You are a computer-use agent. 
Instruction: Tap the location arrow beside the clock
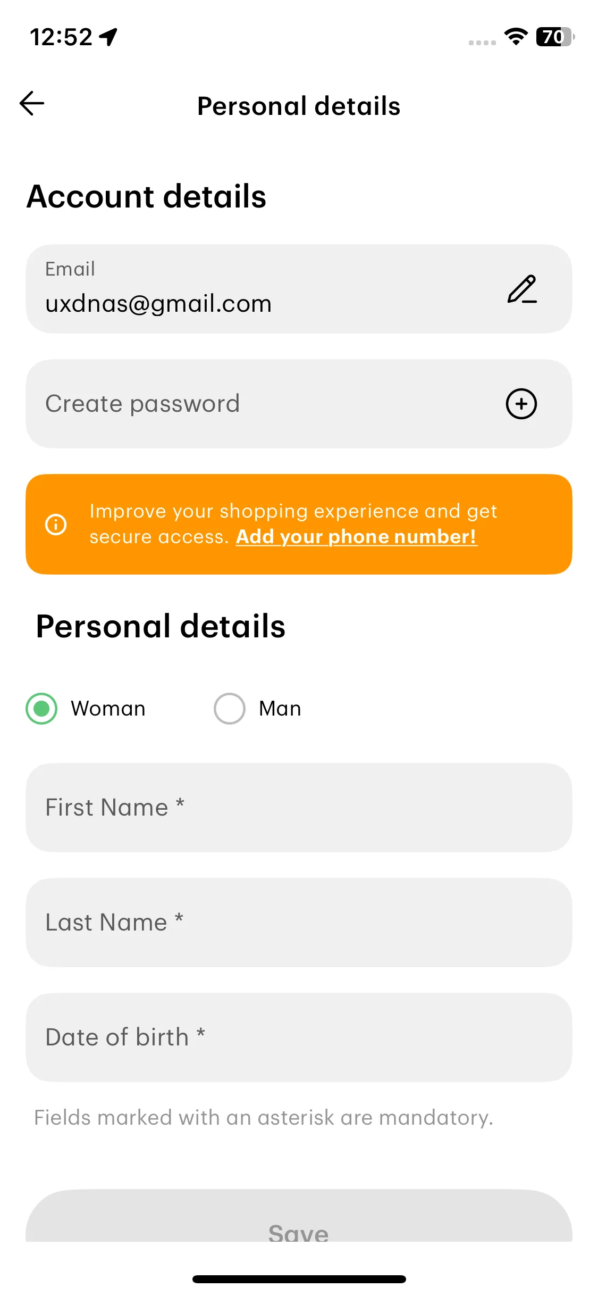[x=108, y=37]
